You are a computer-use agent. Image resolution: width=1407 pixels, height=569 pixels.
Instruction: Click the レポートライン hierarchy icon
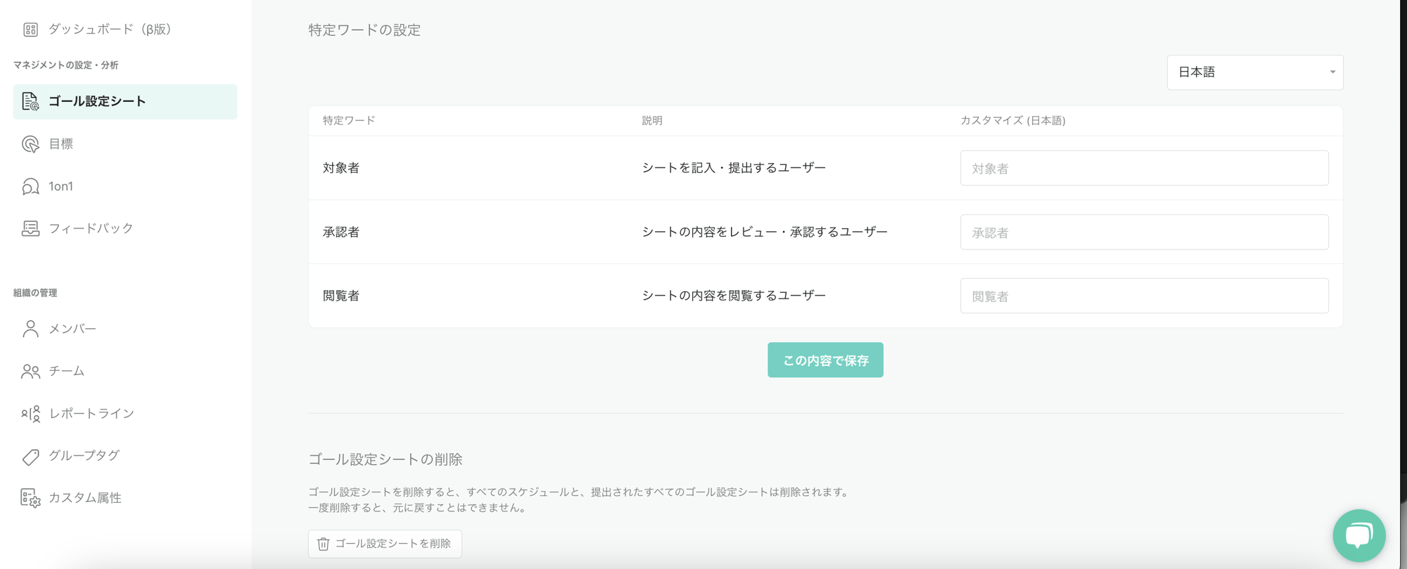click(30, 414)
